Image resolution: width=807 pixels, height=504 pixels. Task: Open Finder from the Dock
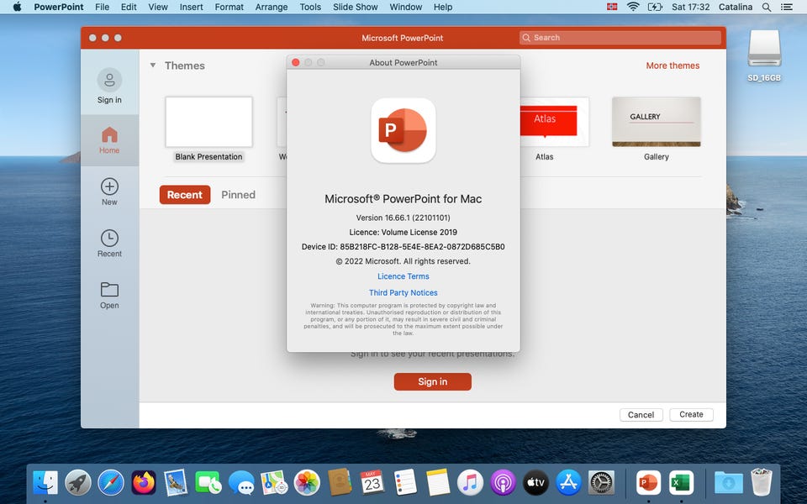tap(45, 483)
